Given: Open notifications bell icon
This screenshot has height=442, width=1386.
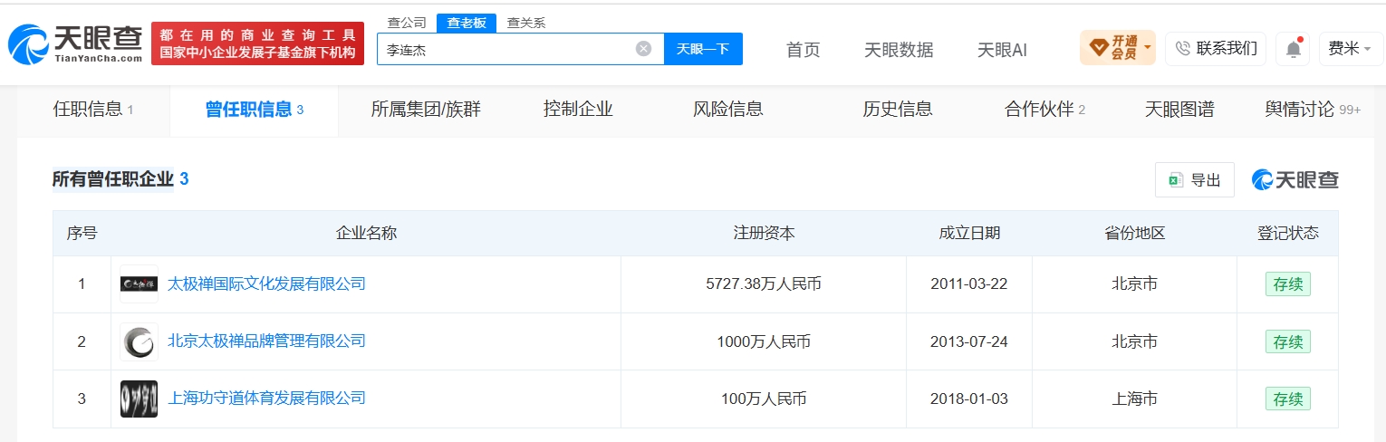Looking at the screenshot, I should coord(1293,49).
